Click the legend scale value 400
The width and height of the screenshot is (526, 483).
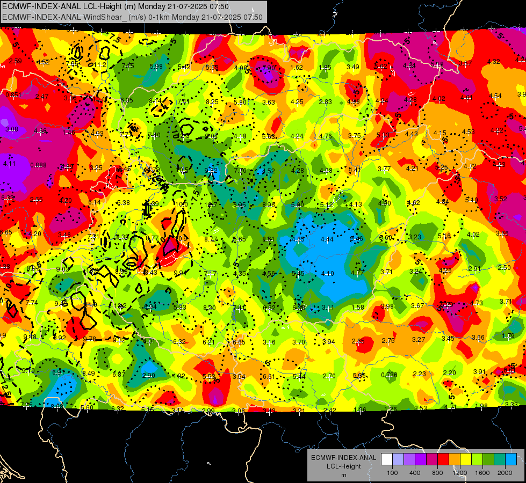pyautogui.click(x=415, y=473)
